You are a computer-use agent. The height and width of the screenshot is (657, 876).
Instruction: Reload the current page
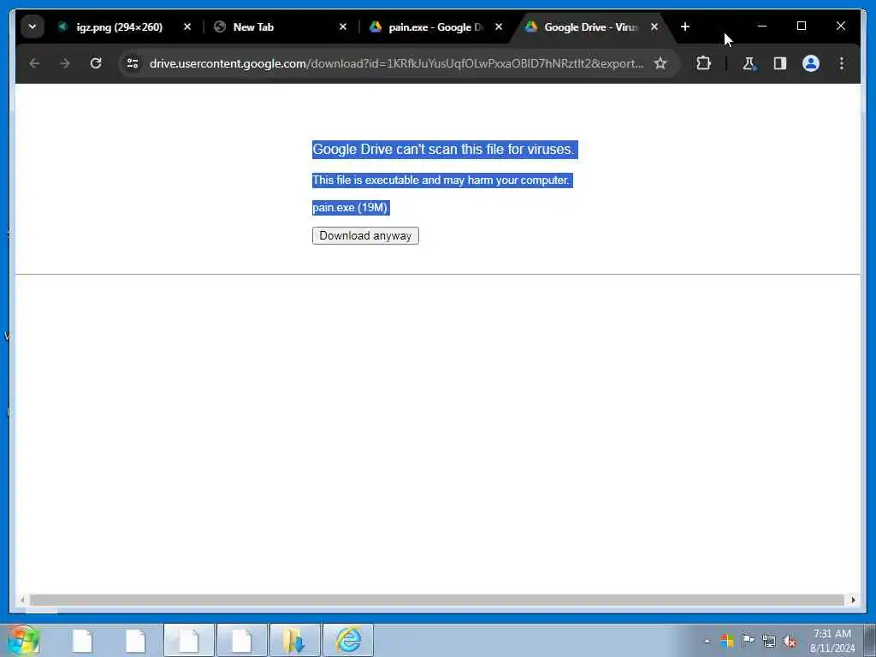96,63
